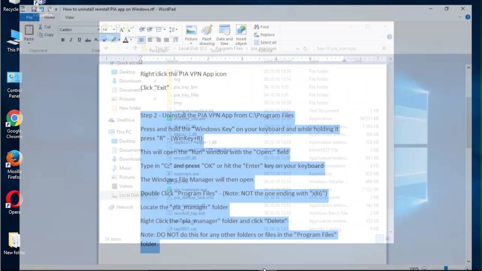Click the Cut scissors icon

40,27
